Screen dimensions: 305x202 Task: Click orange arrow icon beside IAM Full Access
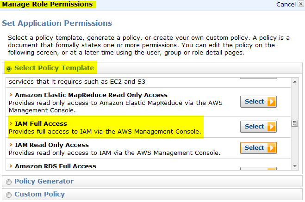[x=271, y=127]
